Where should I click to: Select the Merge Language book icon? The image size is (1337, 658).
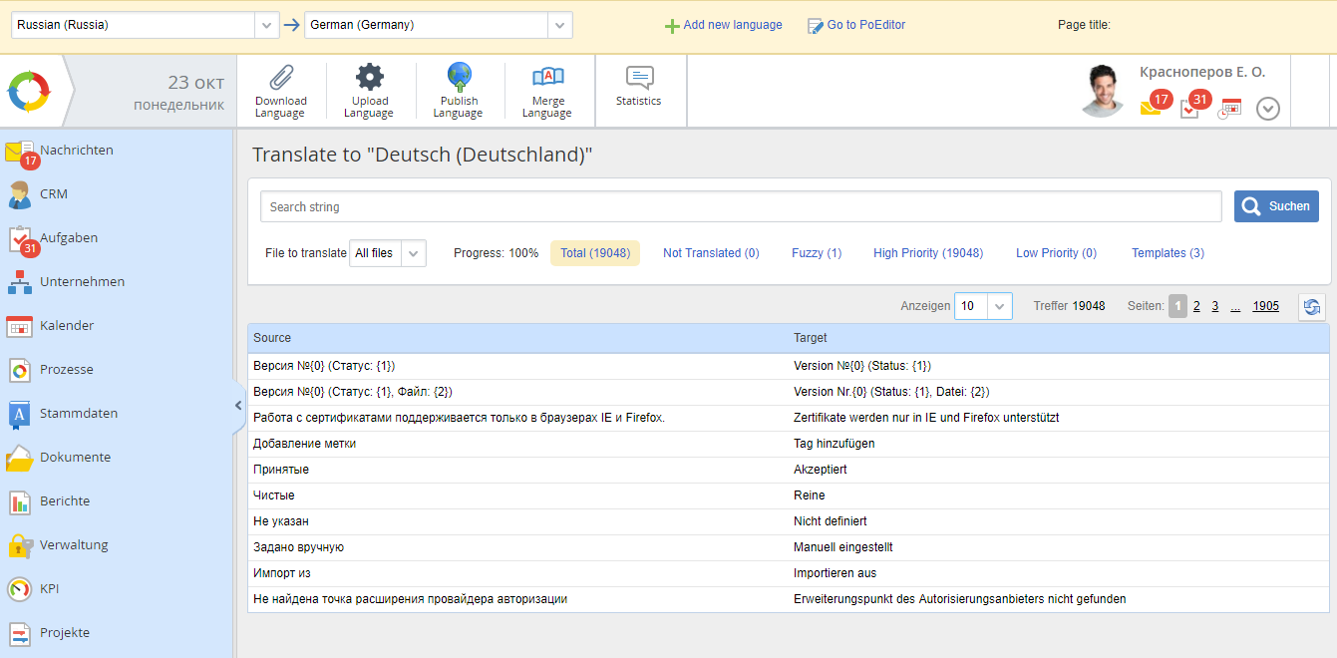click(547, 78)
